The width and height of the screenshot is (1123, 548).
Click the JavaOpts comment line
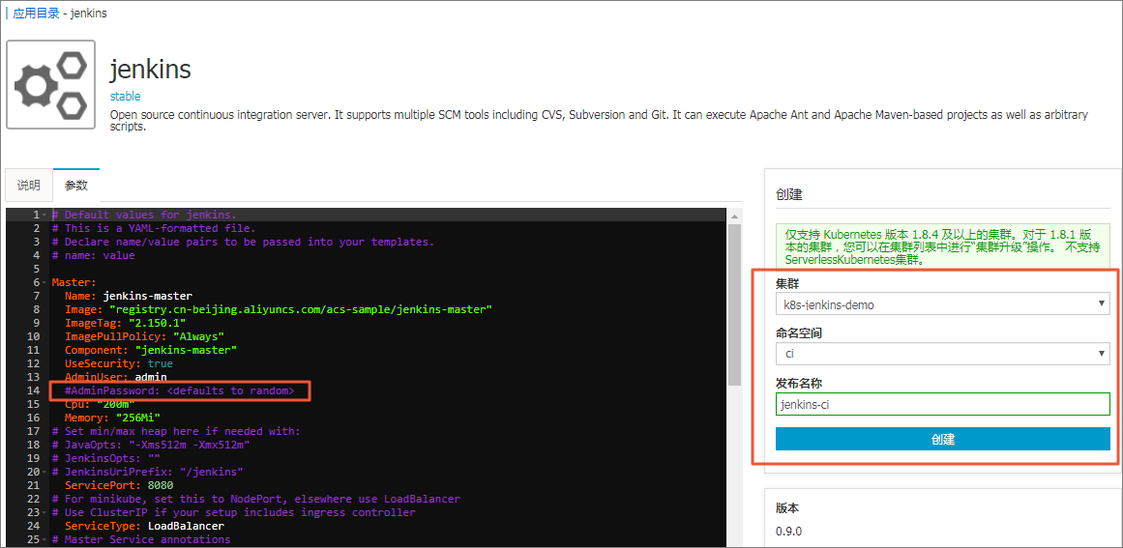coord(150,445)
